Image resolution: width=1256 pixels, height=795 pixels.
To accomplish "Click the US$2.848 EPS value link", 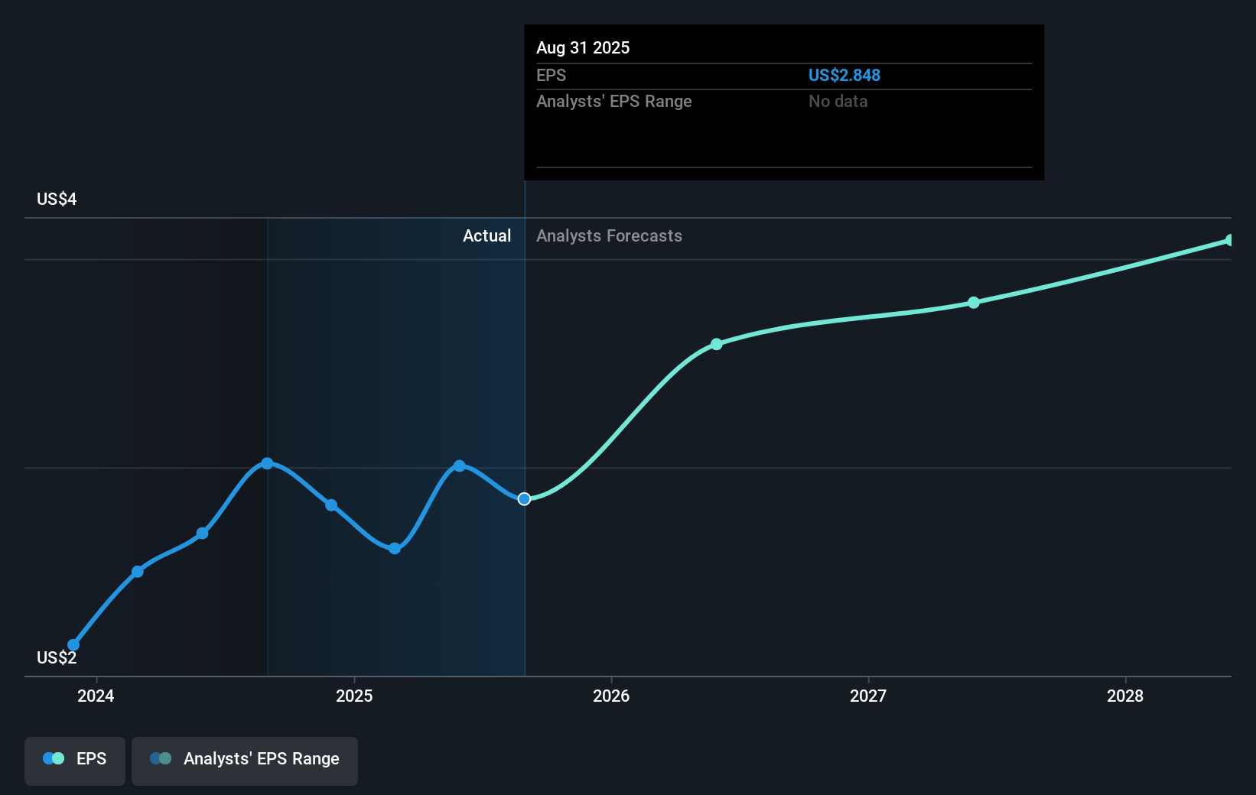I will click(844, 75).
